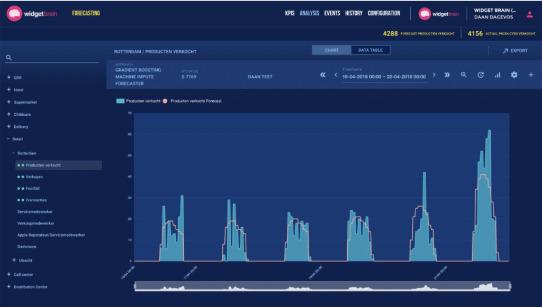Expand the Utrecht tree node

[14, 260]
